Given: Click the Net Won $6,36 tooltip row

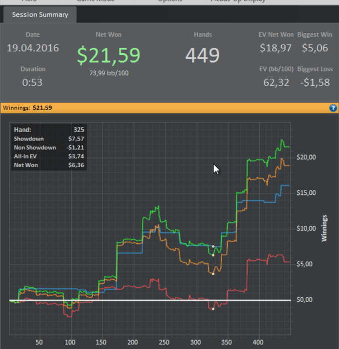Looking at the screenshot, I should [49, 165].
